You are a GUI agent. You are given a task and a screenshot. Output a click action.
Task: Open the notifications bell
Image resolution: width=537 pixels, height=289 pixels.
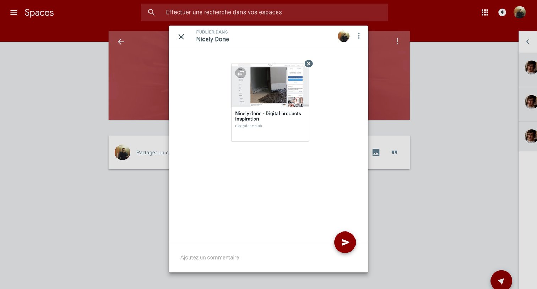click(502, 12)
